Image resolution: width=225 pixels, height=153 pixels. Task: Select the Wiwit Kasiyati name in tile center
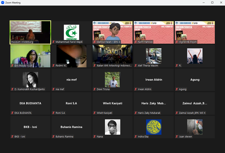[x=112, y=103]
